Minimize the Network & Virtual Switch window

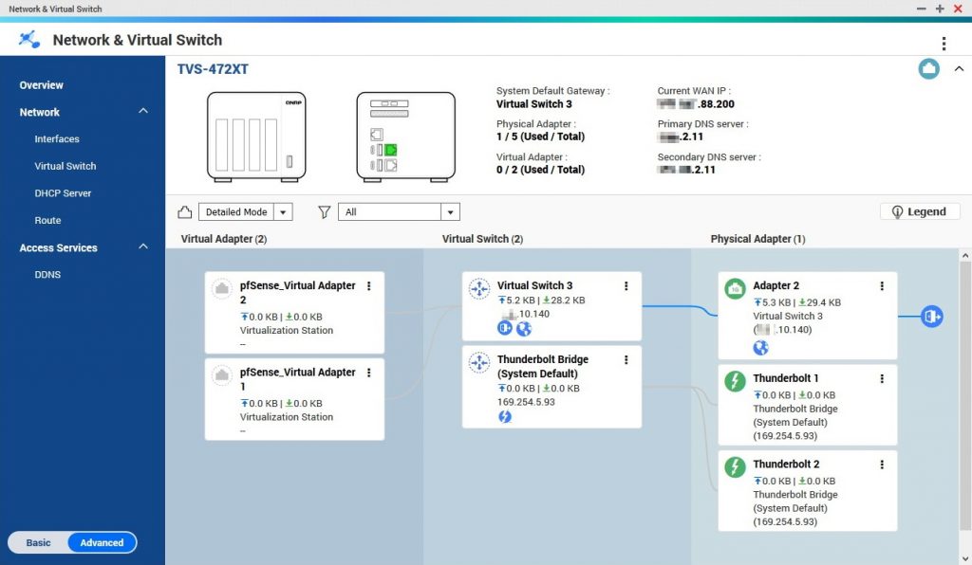921,9
